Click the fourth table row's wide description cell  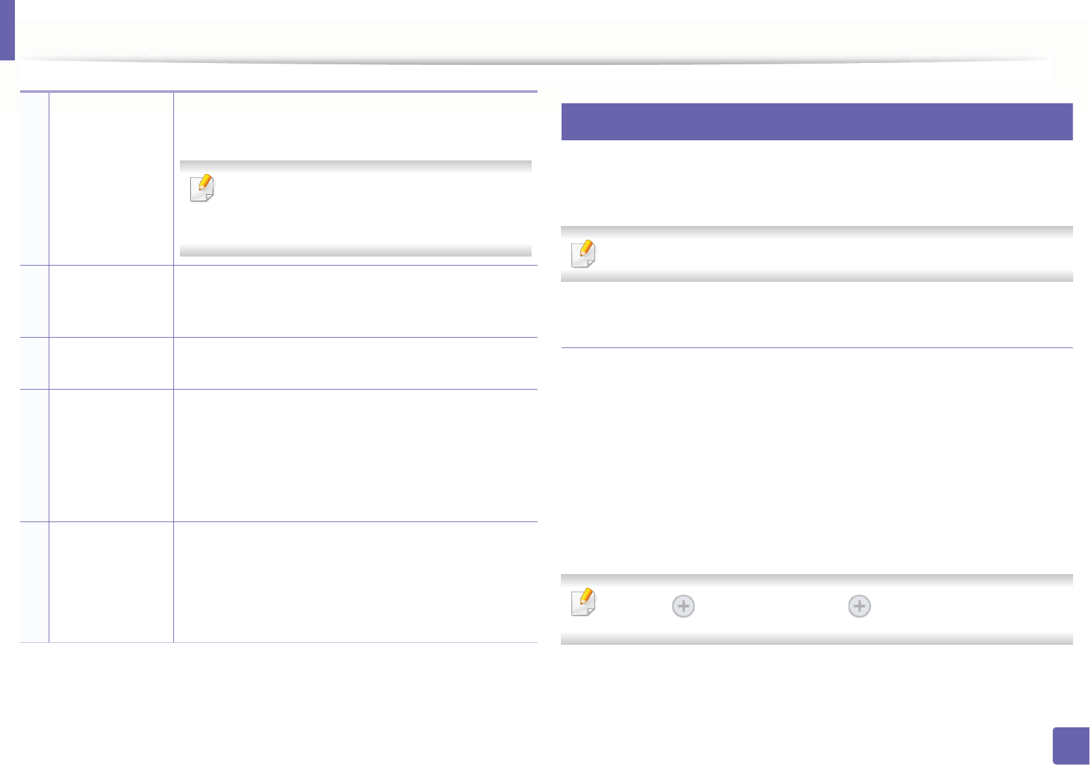tap(355, 455)
